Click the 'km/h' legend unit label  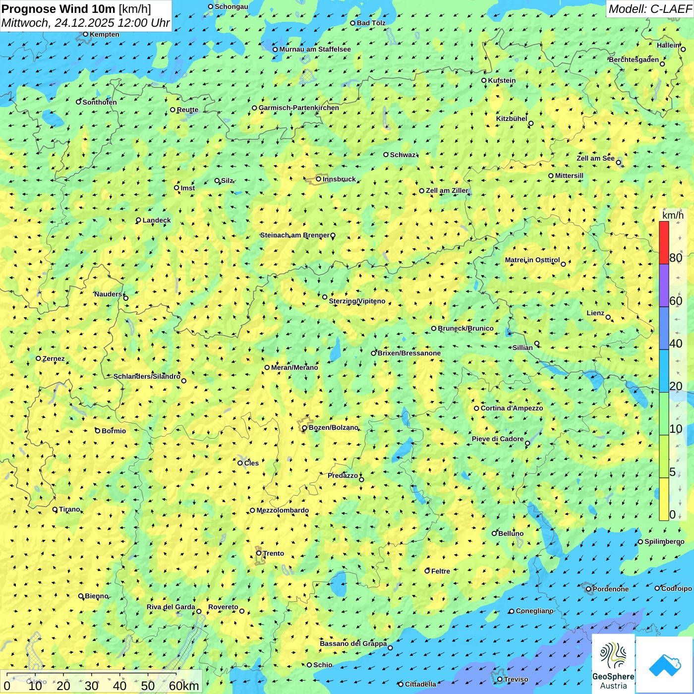[x=673, y=215]
